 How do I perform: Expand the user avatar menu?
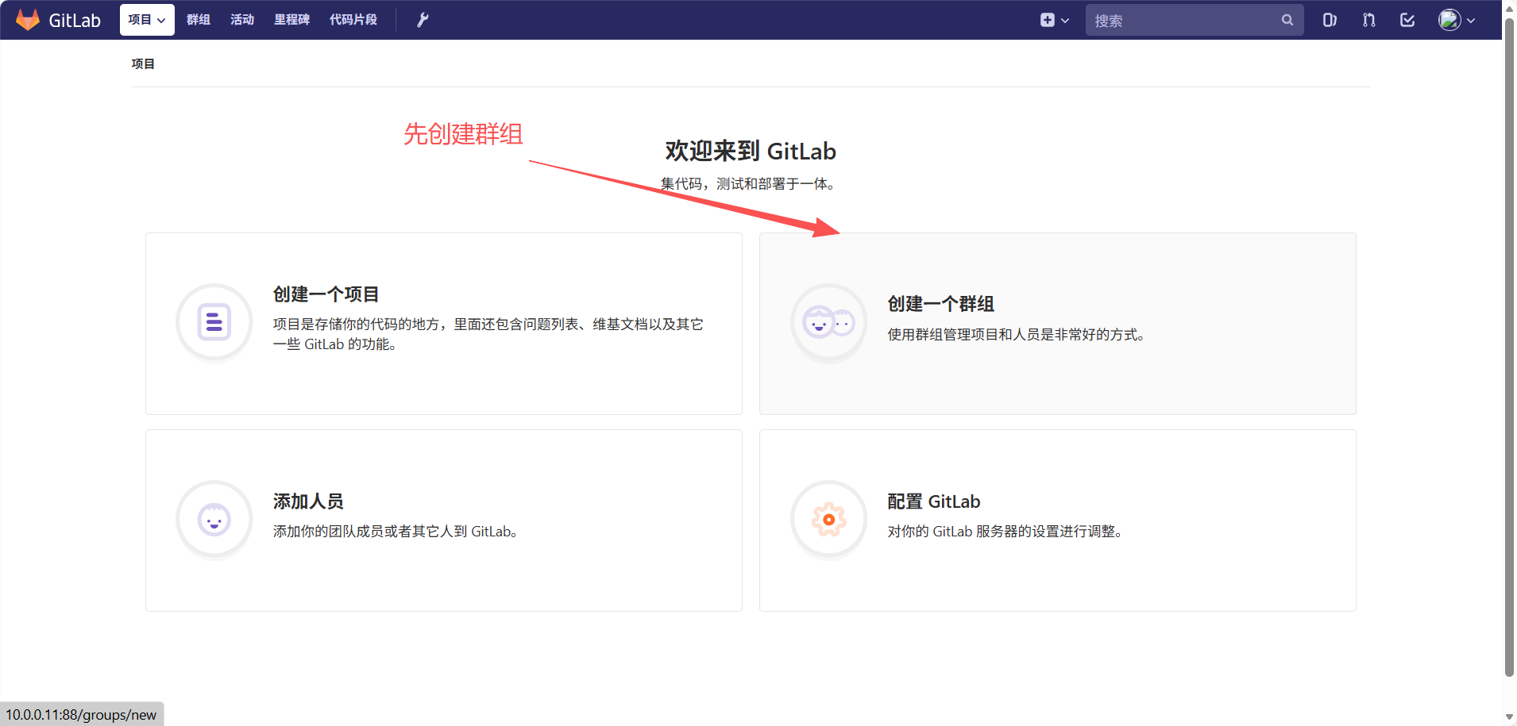tap(1457, 20)
